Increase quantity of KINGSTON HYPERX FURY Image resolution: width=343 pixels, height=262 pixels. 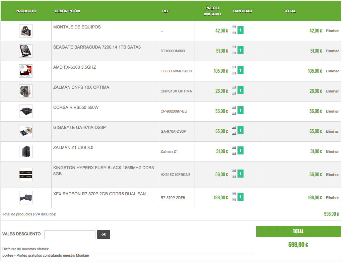[234, 171]
